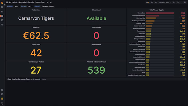Expand the sidebar with the chevron toggle
Viewport: 188px width, 106px height.
point(5,5)
